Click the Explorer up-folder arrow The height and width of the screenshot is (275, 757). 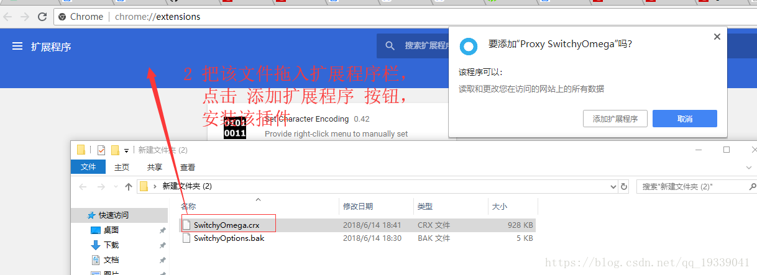pyautogui.click(x=129, y=186)
